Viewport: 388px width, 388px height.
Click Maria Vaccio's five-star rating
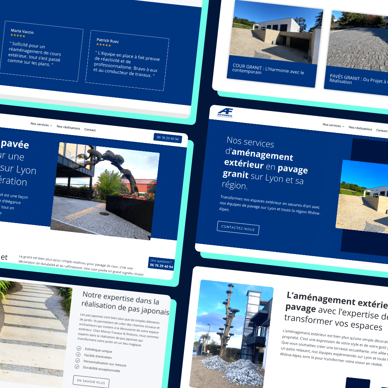click(x=18, y=36)
